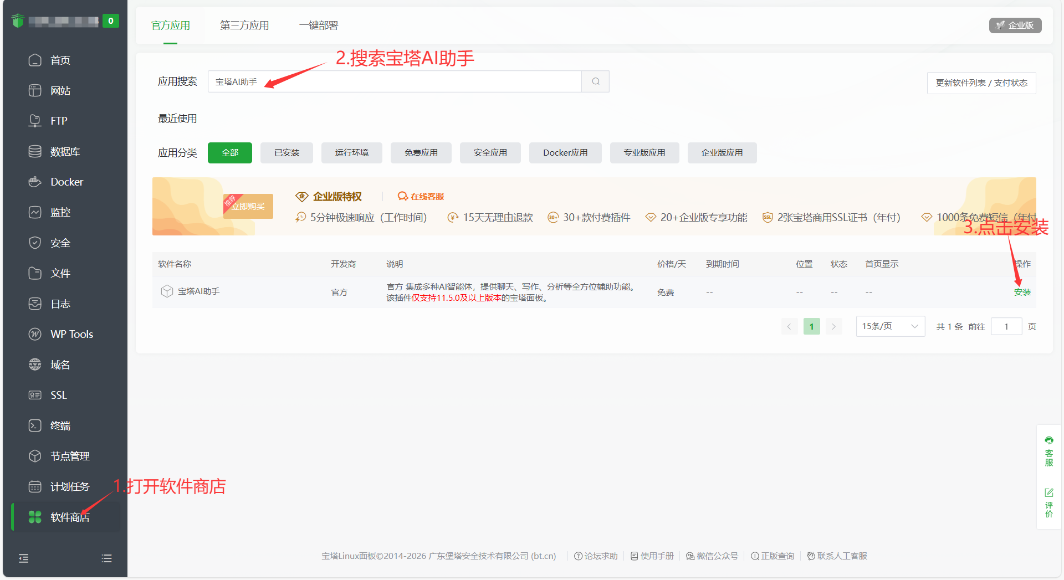This screenshot has height=580, width=1064.
Task: Click the 应用搜索 text input field
Action: point(394,81)
